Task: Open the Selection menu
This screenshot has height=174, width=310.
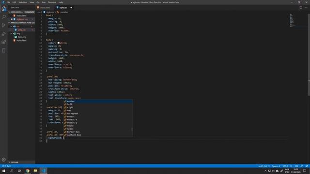Action: click(23, 2)
